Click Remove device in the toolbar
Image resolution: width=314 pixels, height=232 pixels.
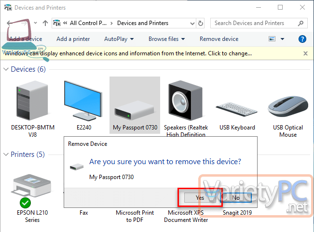coord(219,39)
